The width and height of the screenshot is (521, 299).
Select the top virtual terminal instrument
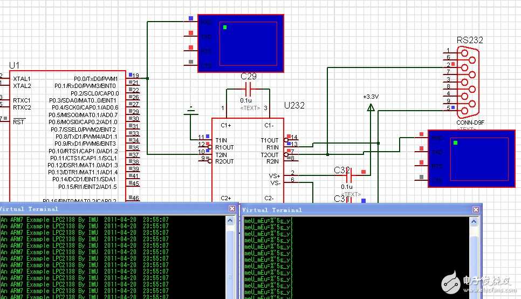241,43
